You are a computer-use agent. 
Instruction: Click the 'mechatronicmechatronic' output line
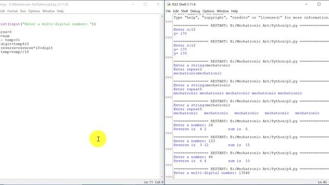[x=197, y=73]
